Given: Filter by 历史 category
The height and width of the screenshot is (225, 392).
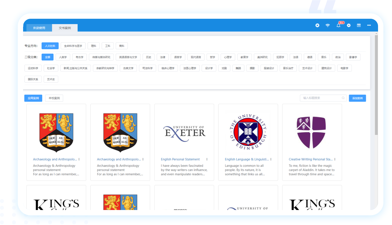Looking at the screenshot, I should pyautogui.click(x=148, y=57).
